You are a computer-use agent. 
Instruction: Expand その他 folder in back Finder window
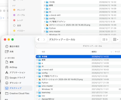44,2
